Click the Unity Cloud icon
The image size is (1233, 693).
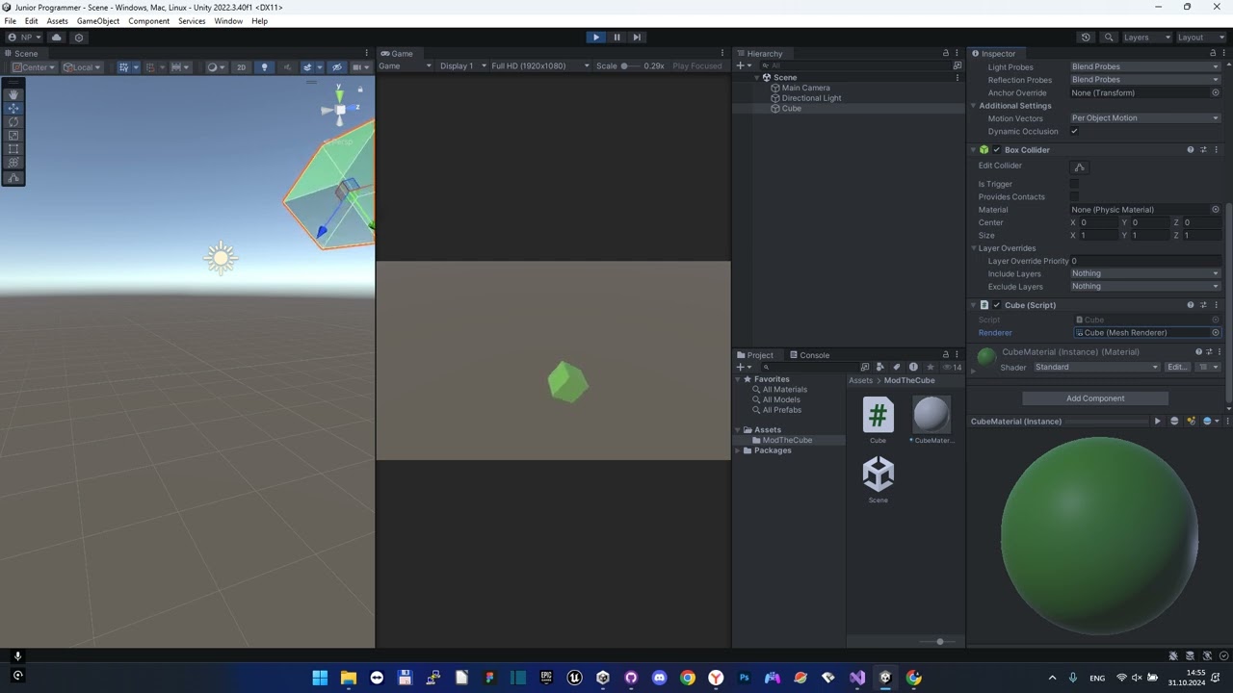[x=56, y=38]
